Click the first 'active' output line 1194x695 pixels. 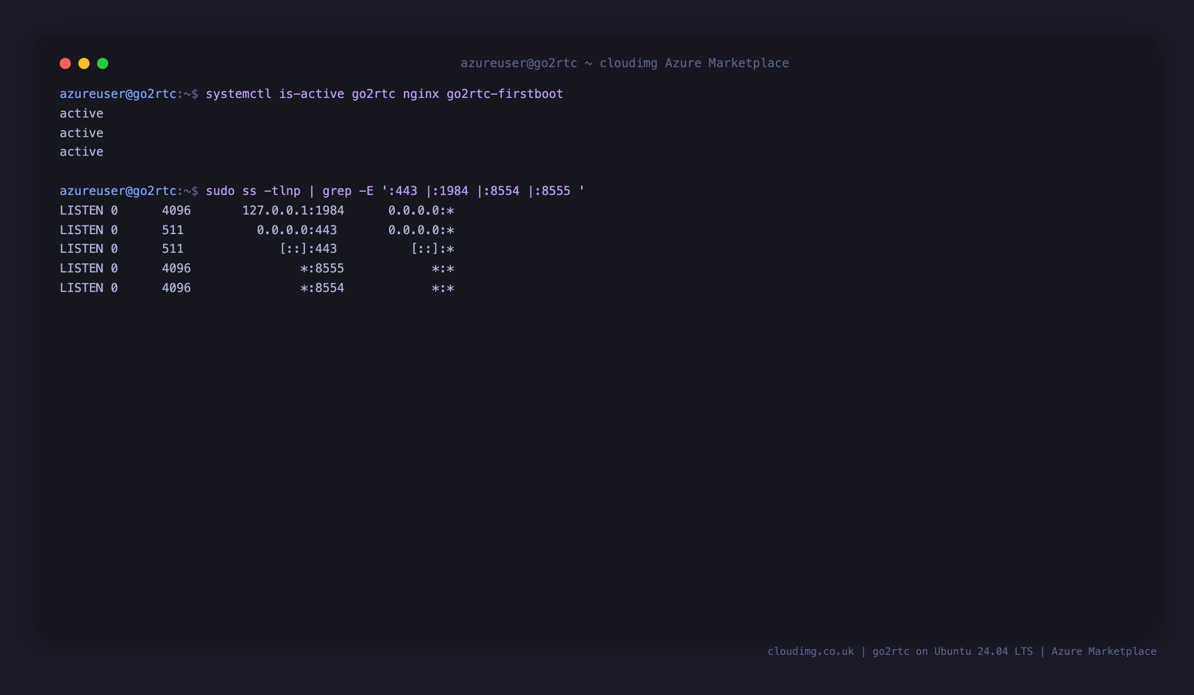coord(82,113)
